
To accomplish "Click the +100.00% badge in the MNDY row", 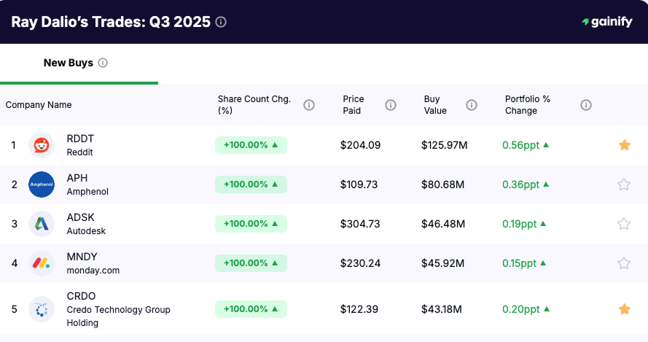I will point(251,263).
